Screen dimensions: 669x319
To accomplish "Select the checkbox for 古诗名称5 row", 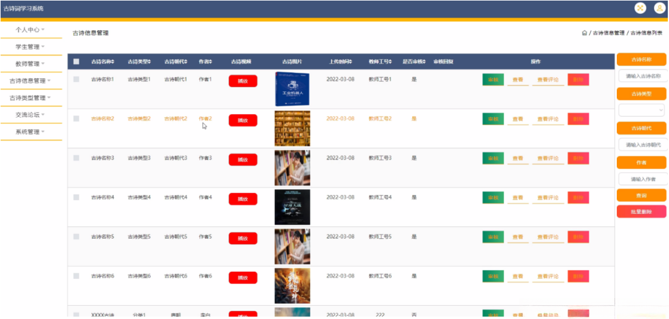I will pos(77,237).
